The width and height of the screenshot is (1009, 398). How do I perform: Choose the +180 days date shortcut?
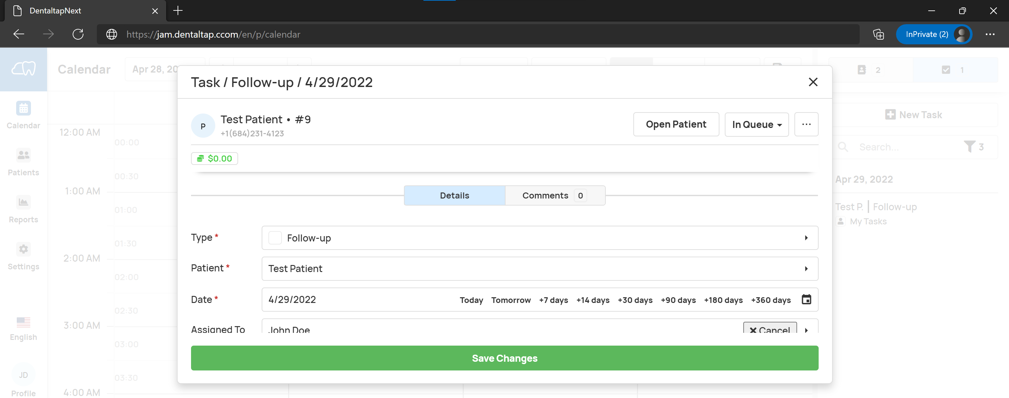[723, 300]
